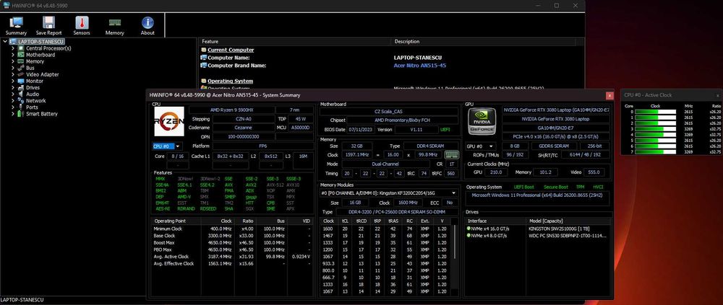Expand the Drives tree node
Viewport: 723px width, 305px height.
pyautogui.click(x=13, y=87)
